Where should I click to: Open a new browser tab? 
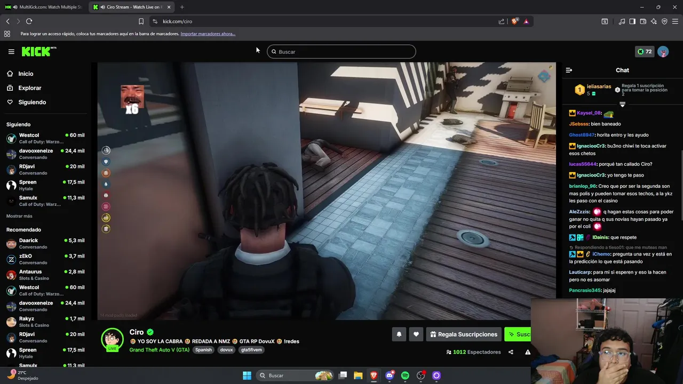[182, 7]
